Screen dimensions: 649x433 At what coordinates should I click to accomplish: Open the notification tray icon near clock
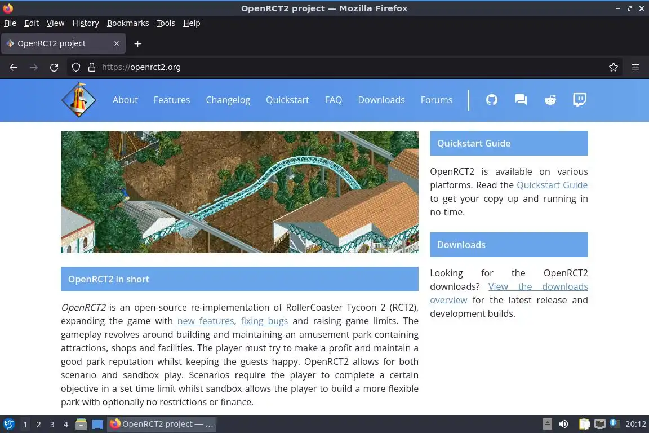(x=615, y=423)
